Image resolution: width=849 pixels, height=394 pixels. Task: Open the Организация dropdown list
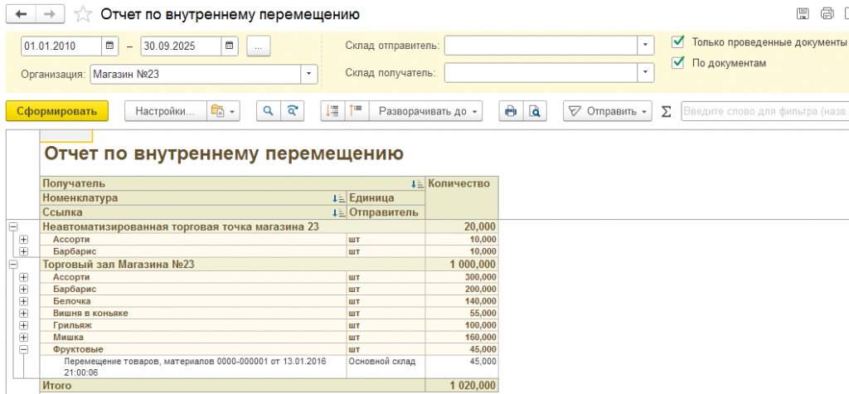pyautogui.click(x=310, y=74)
